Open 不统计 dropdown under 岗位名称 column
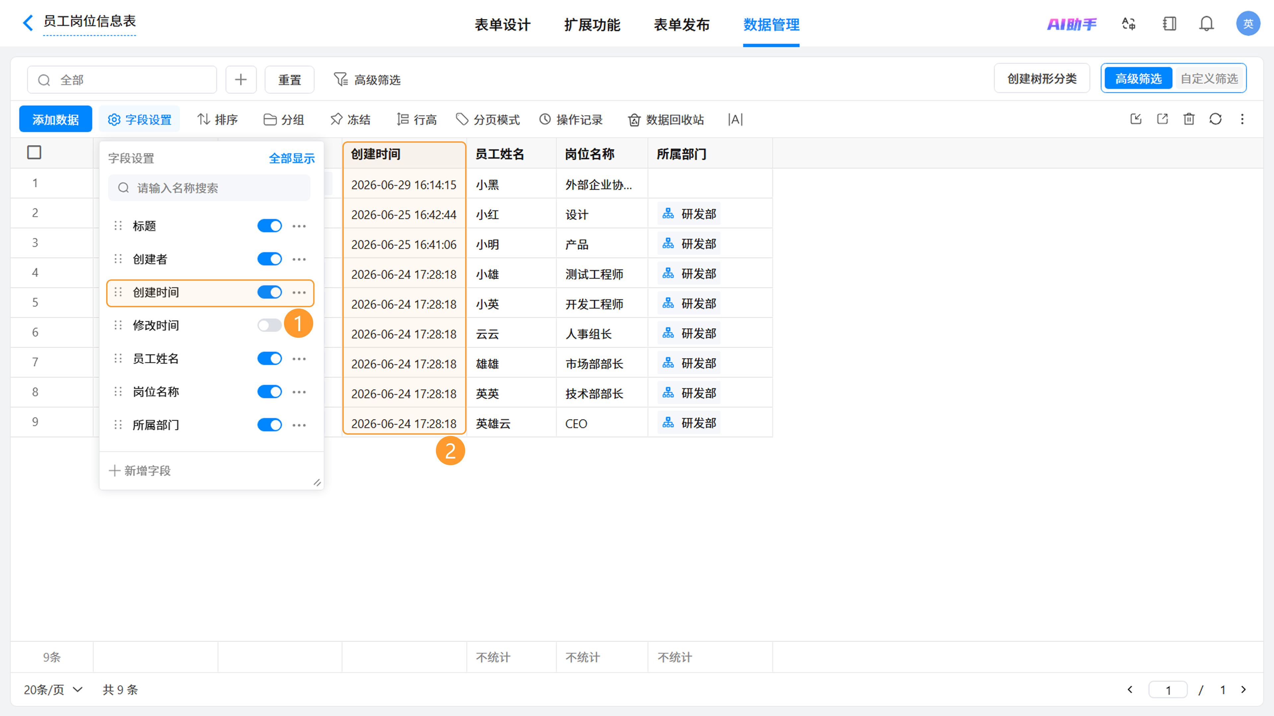This screenshot has width=1274, height=716. coord(583,657)
